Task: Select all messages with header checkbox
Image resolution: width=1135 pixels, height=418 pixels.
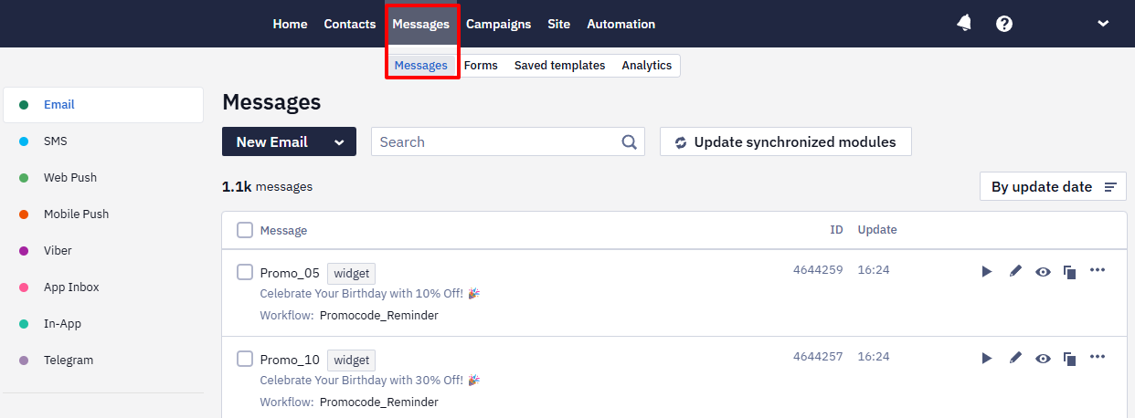Action: pos(245,230)
